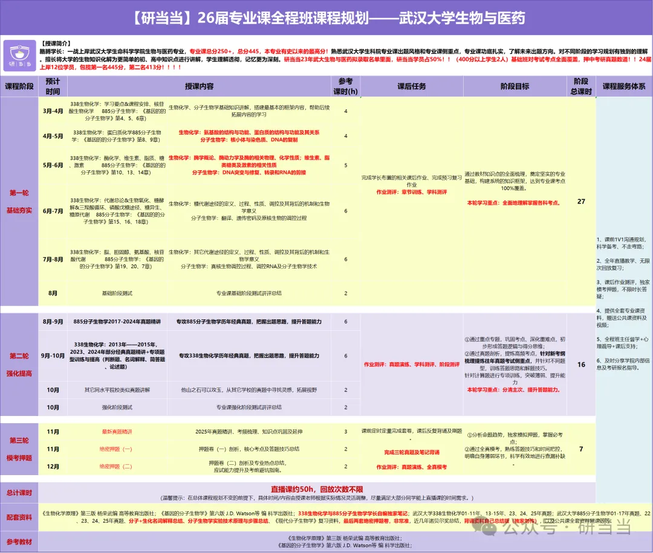Viewport: 653px width, 553px height.
Task: Click the 9月-10月 time cell
Action: pos(53,356)
